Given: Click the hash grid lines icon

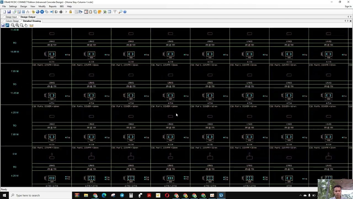Looking at the screenshot, I should click(x=61, y=12).
